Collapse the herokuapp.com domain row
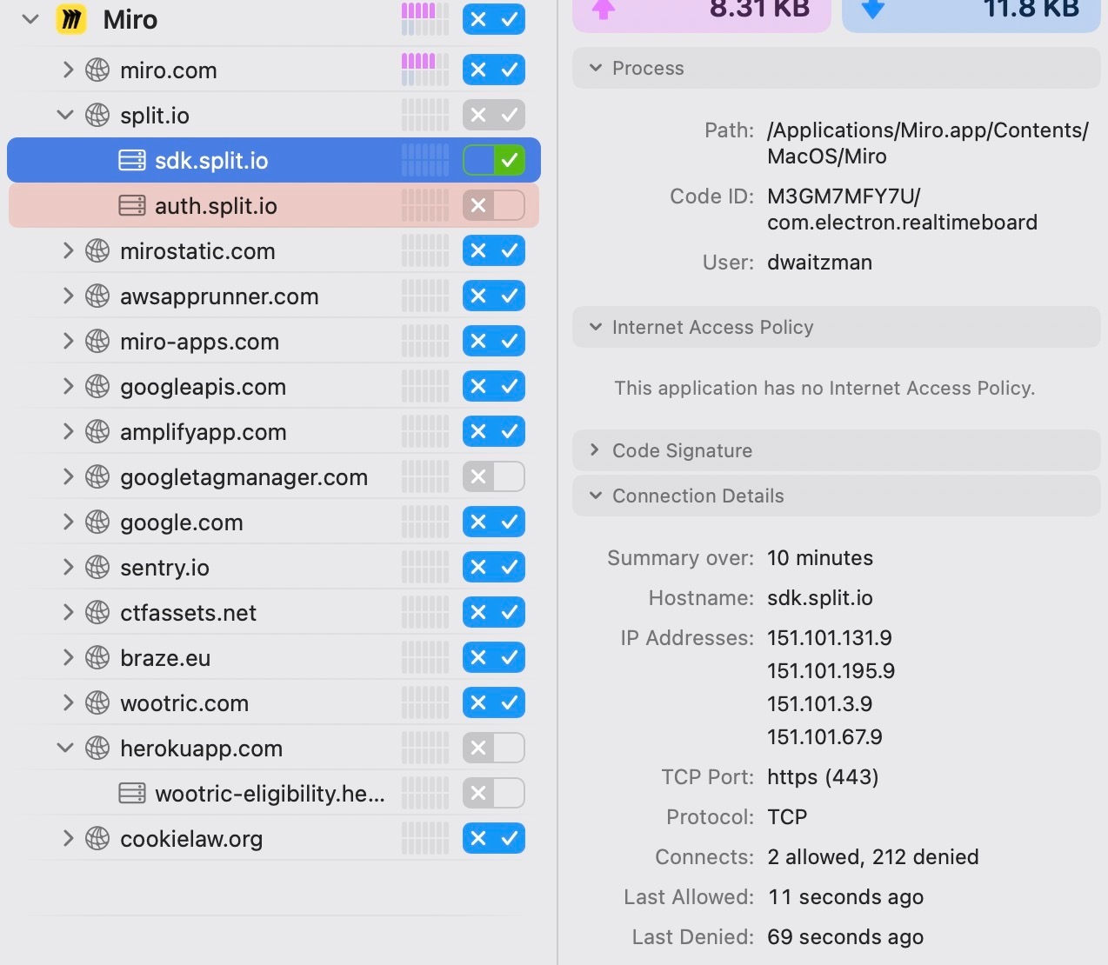The height and width of the screenshot is (965, 1108). coord(65,748)
